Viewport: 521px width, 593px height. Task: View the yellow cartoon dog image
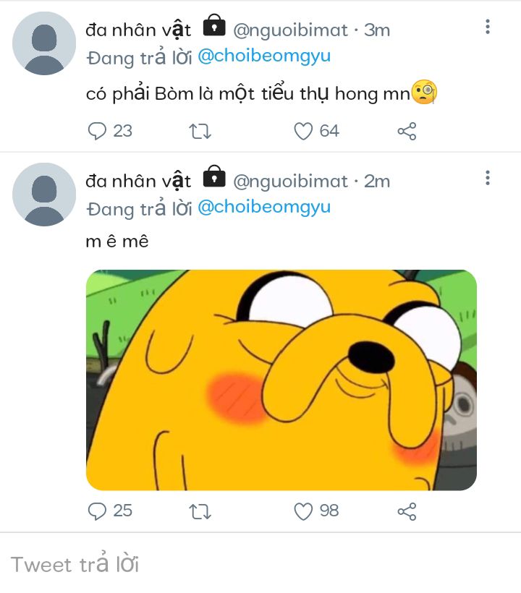pyautogui.click(x=281, y=380)
